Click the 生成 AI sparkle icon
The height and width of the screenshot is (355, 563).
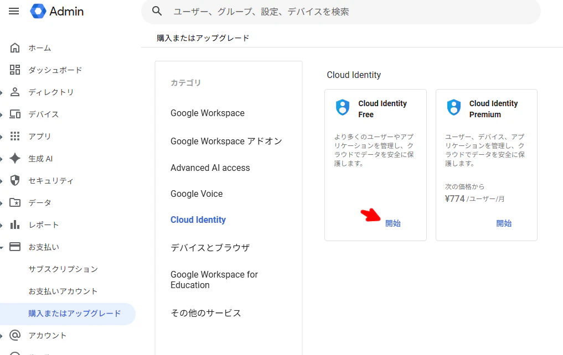(15, 158)
